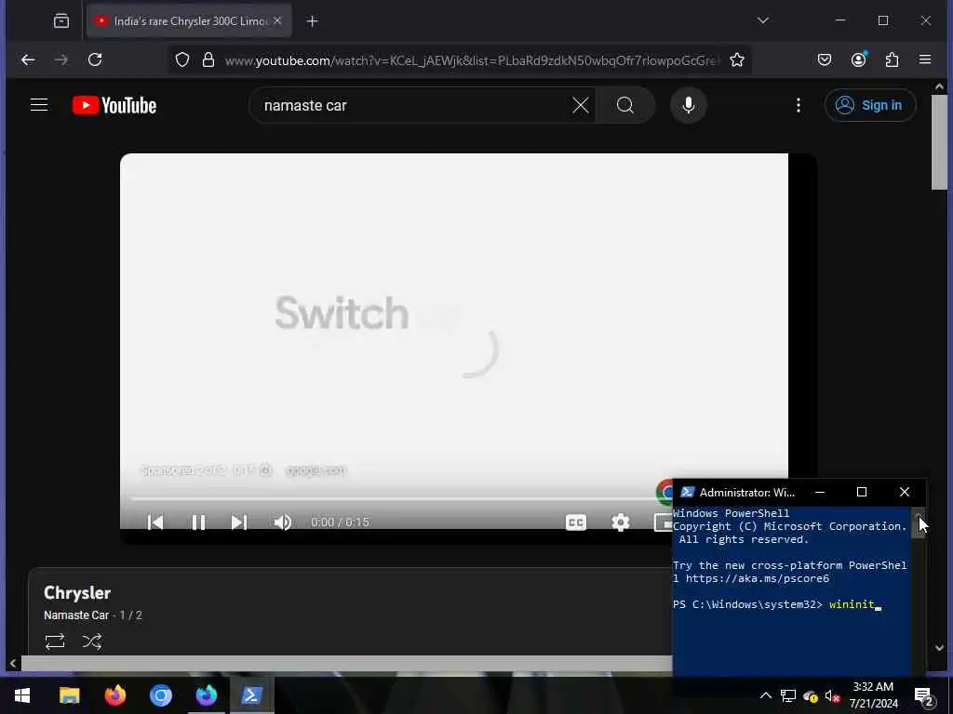Viewport: 953px width, 714px height.
Task: View site security padlock info
Action: [208, 59]
